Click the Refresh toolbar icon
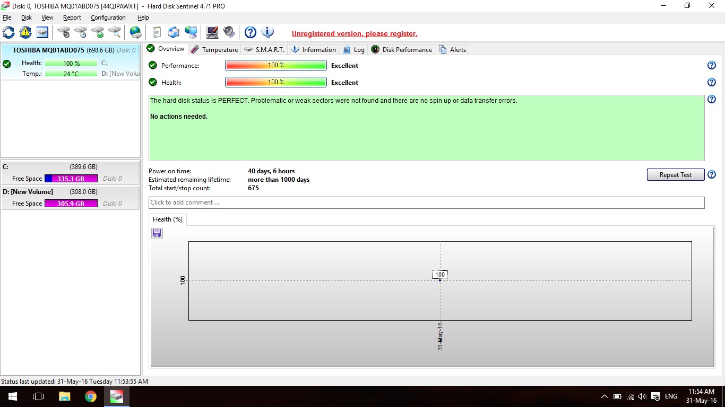 click(x=9, y=32)
